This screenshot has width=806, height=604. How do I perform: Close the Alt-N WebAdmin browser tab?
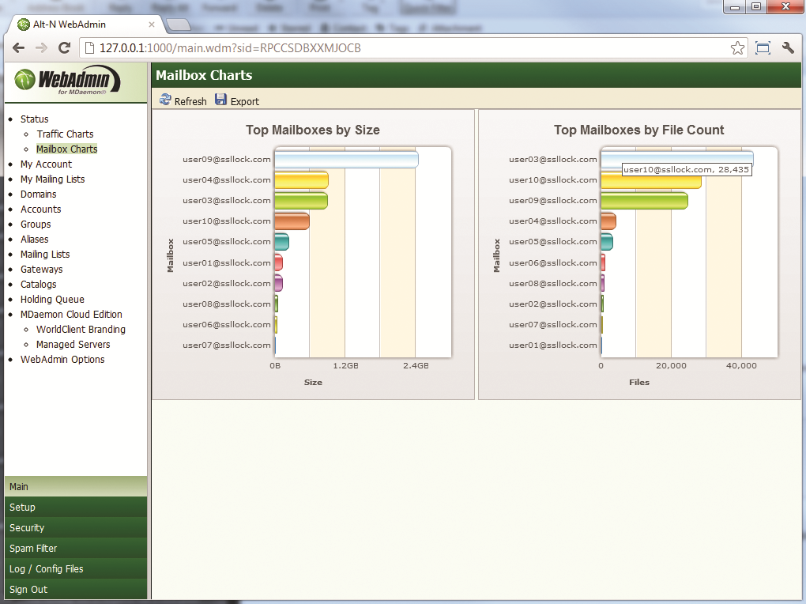(x=152, y=25)
